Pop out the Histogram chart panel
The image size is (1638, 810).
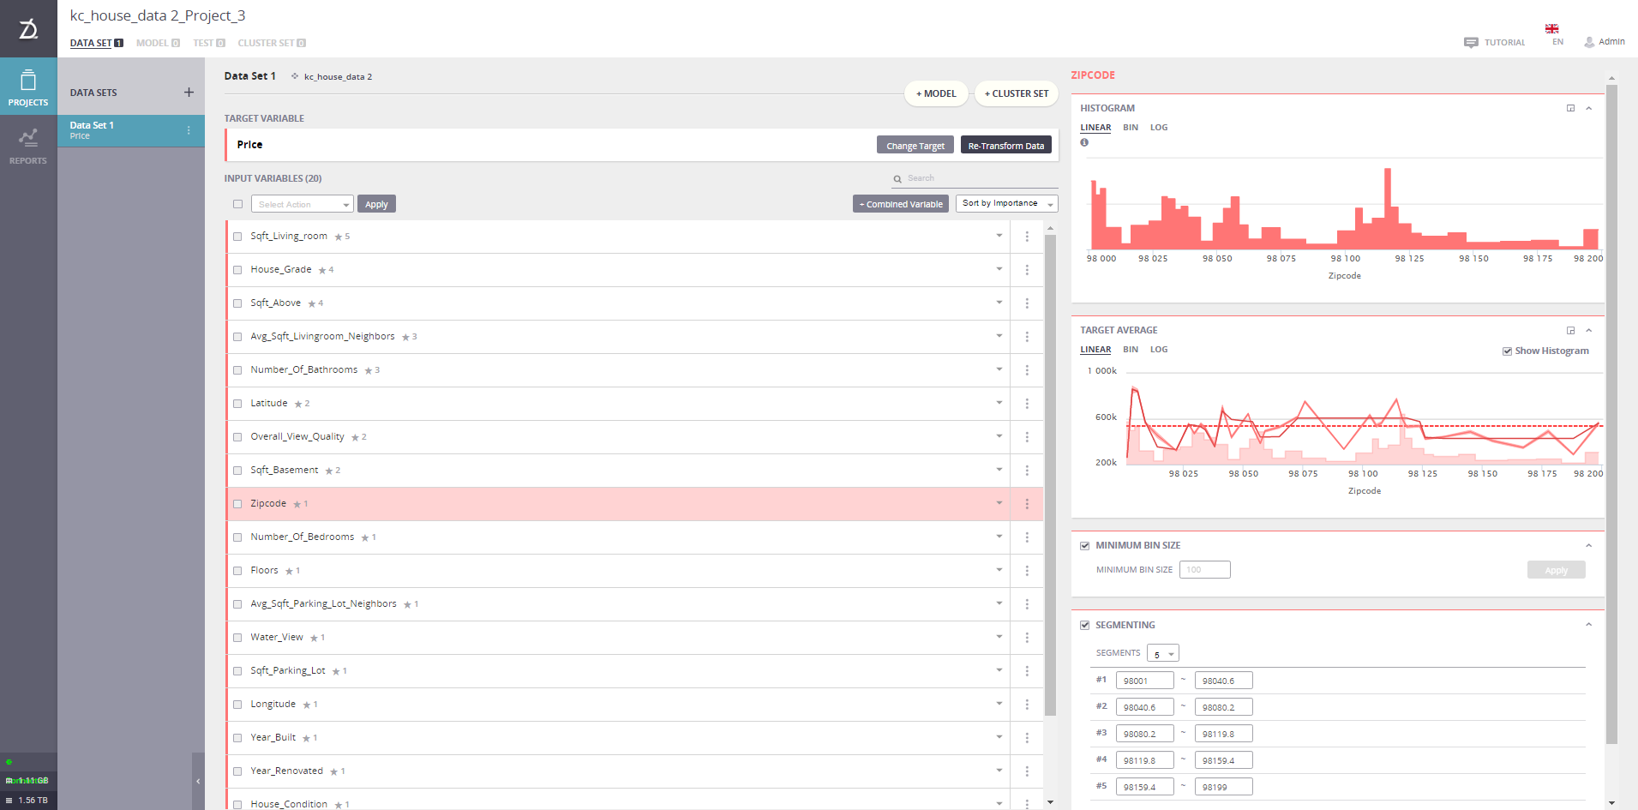click(x=1570, y=108)
